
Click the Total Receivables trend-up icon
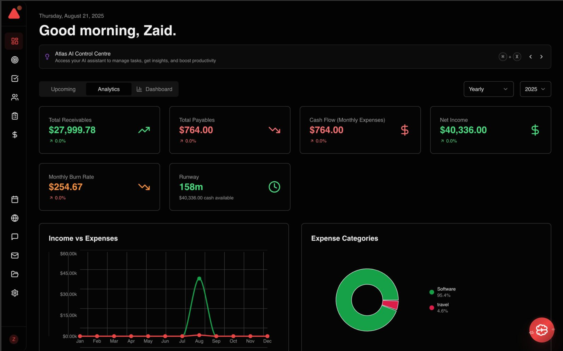click(144, 130)
